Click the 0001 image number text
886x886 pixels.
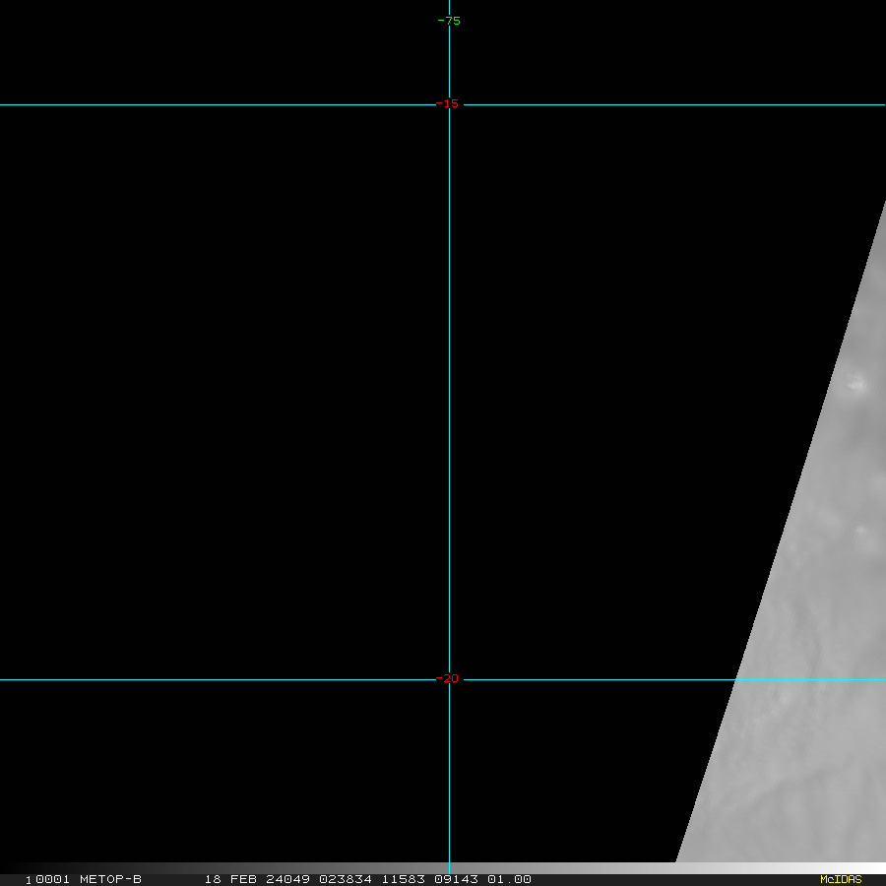pyautogui.click(x=52, y=879)
